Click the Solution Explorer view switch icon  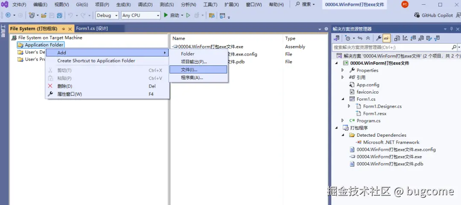[x=337, y=38]
